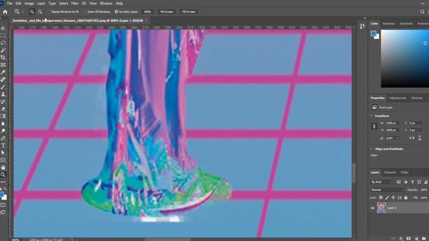
Task: Collapse the Align and Distribute section
Action: coord(371,149)
